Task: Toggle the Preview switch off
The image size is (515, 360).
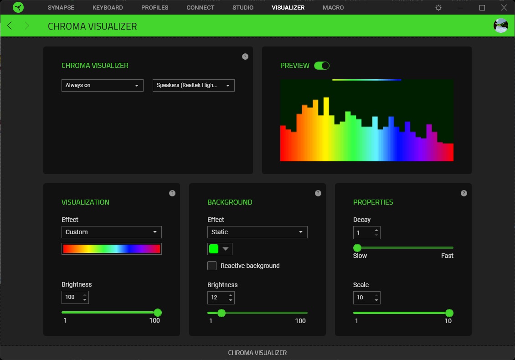Action: [x=322, y=66]
